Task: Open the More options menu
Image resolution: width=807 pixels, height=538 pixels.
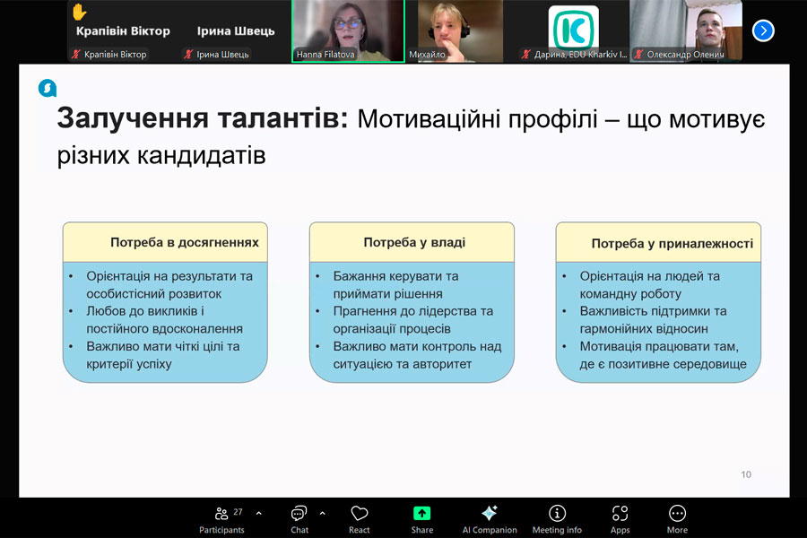Action: coord(677,518)
